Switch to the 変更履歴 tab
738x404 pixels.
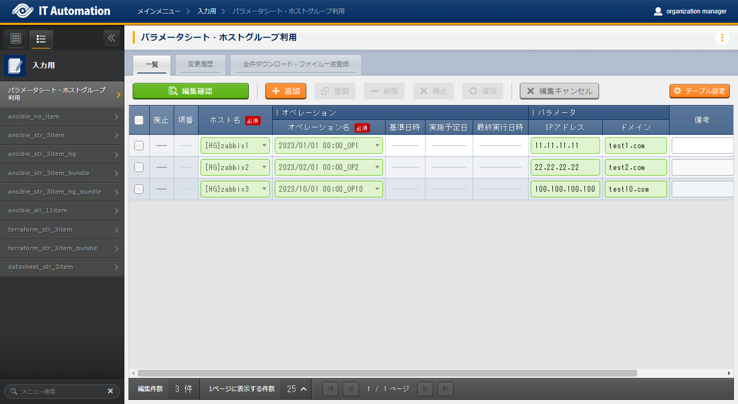coord(200,64)
